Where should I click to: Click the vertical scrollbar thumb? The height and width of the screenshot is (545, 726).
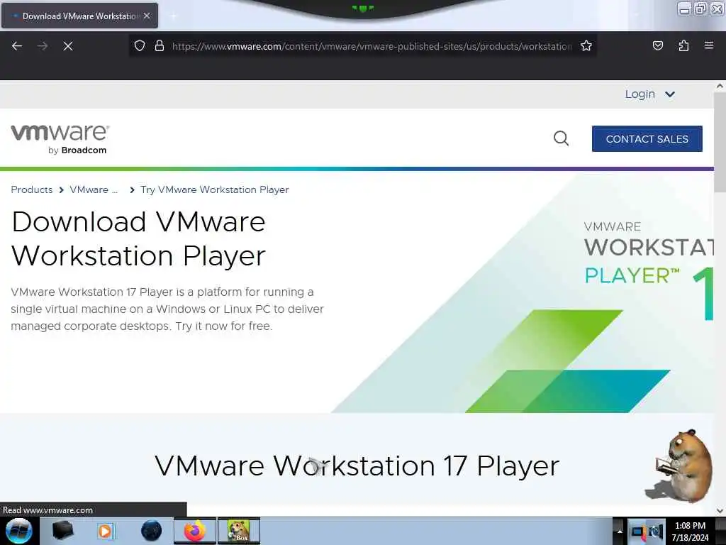(720, 141)
